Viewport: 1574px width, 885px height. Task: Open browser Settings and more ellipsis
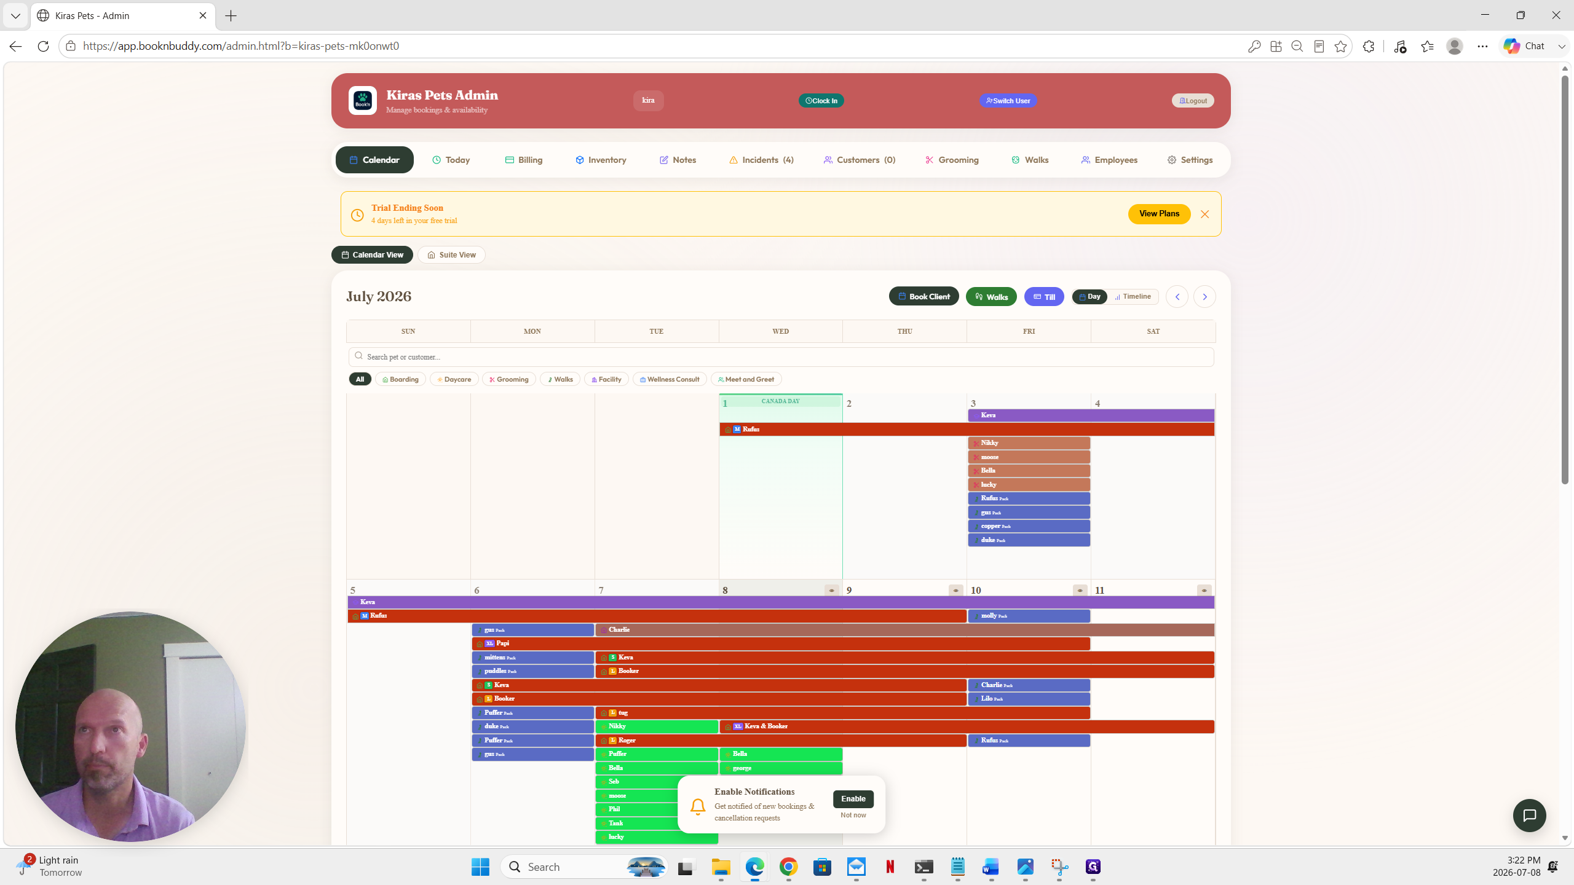tap(1482, 46)
